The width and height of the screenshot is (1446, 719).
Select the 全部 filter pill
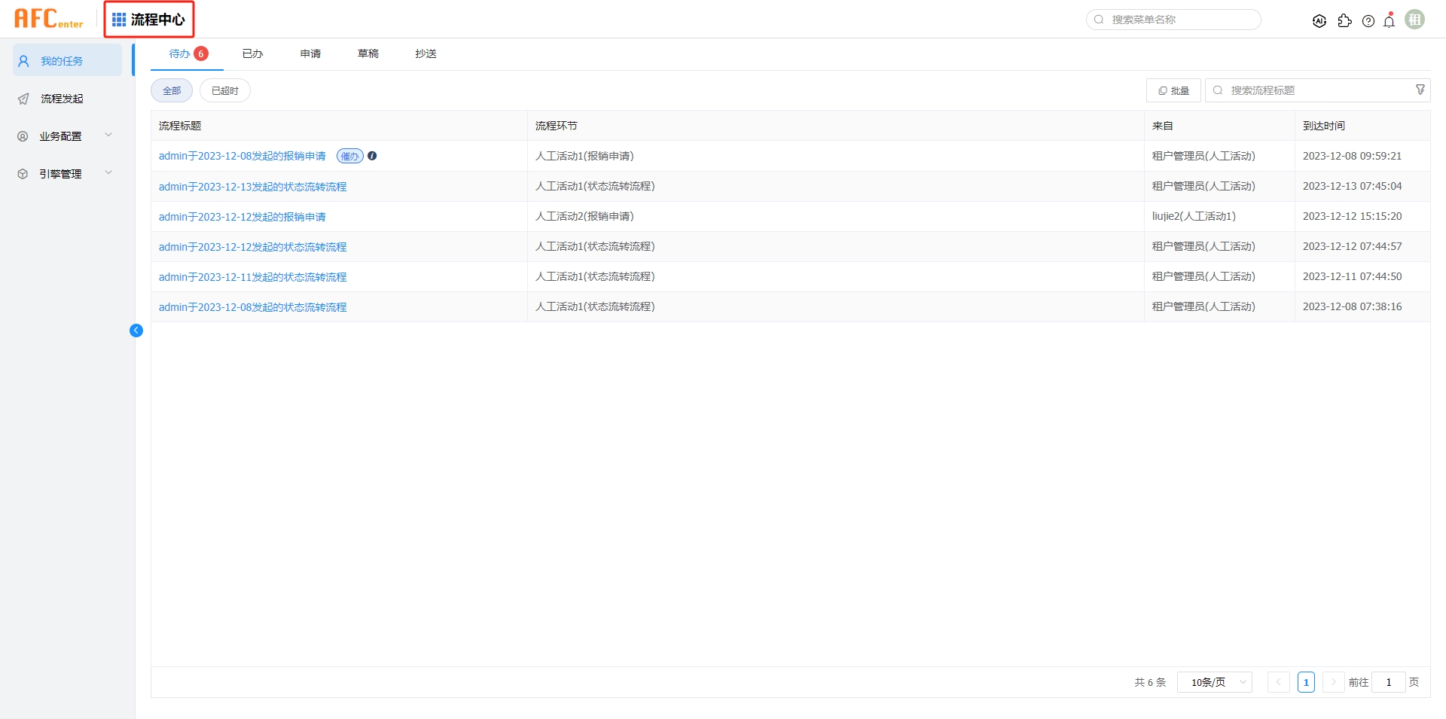click(172, 90)
